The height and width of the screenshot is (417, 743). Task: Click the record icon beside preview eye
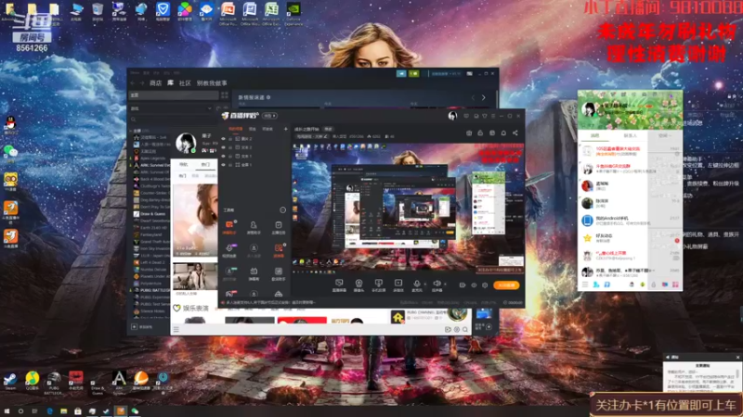pos(462,285)
